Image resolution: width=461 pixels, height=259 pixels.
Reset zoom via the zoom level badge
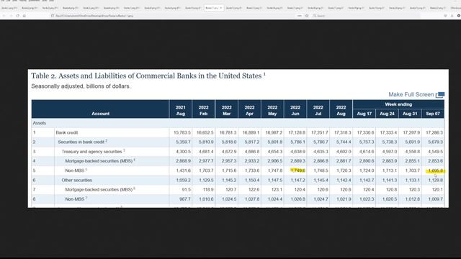(300, 16)
